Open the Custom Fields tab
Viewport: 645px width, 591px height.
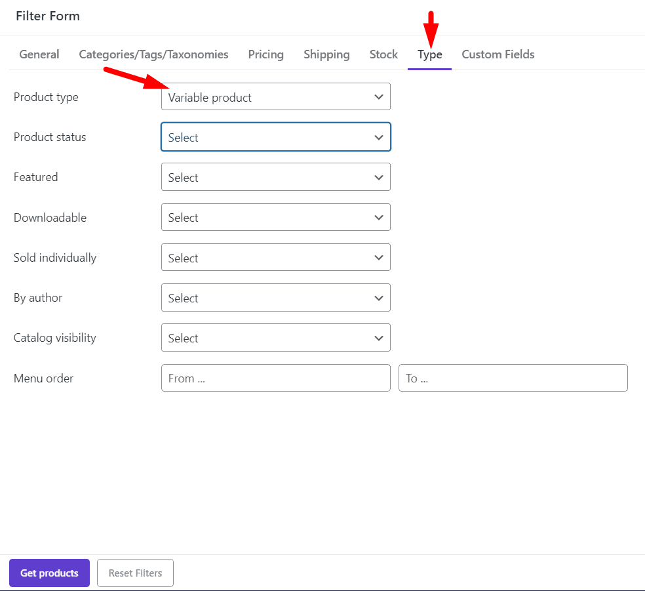(x=498, y=54)
